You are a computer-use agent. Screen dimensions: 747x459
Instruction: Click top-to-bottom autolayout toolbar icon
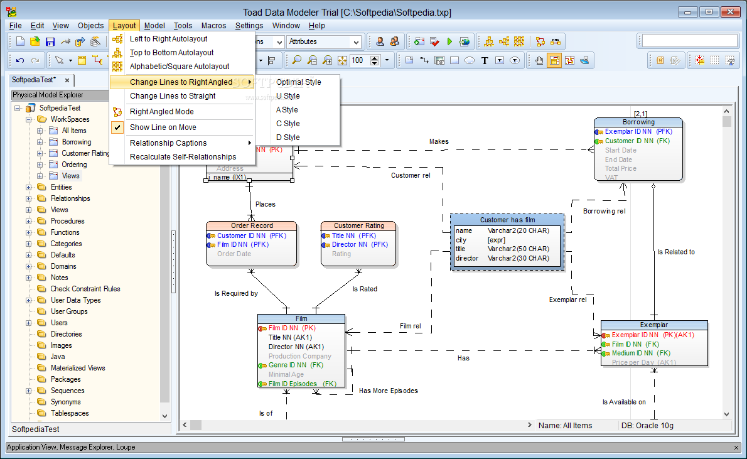tap(489, 41)
